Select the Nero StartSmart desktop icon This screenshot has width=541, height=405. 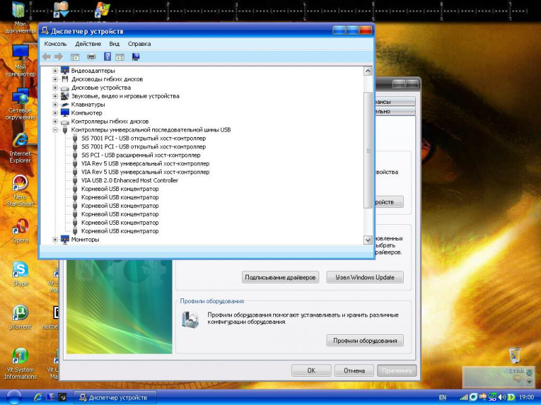pos(20,191)
